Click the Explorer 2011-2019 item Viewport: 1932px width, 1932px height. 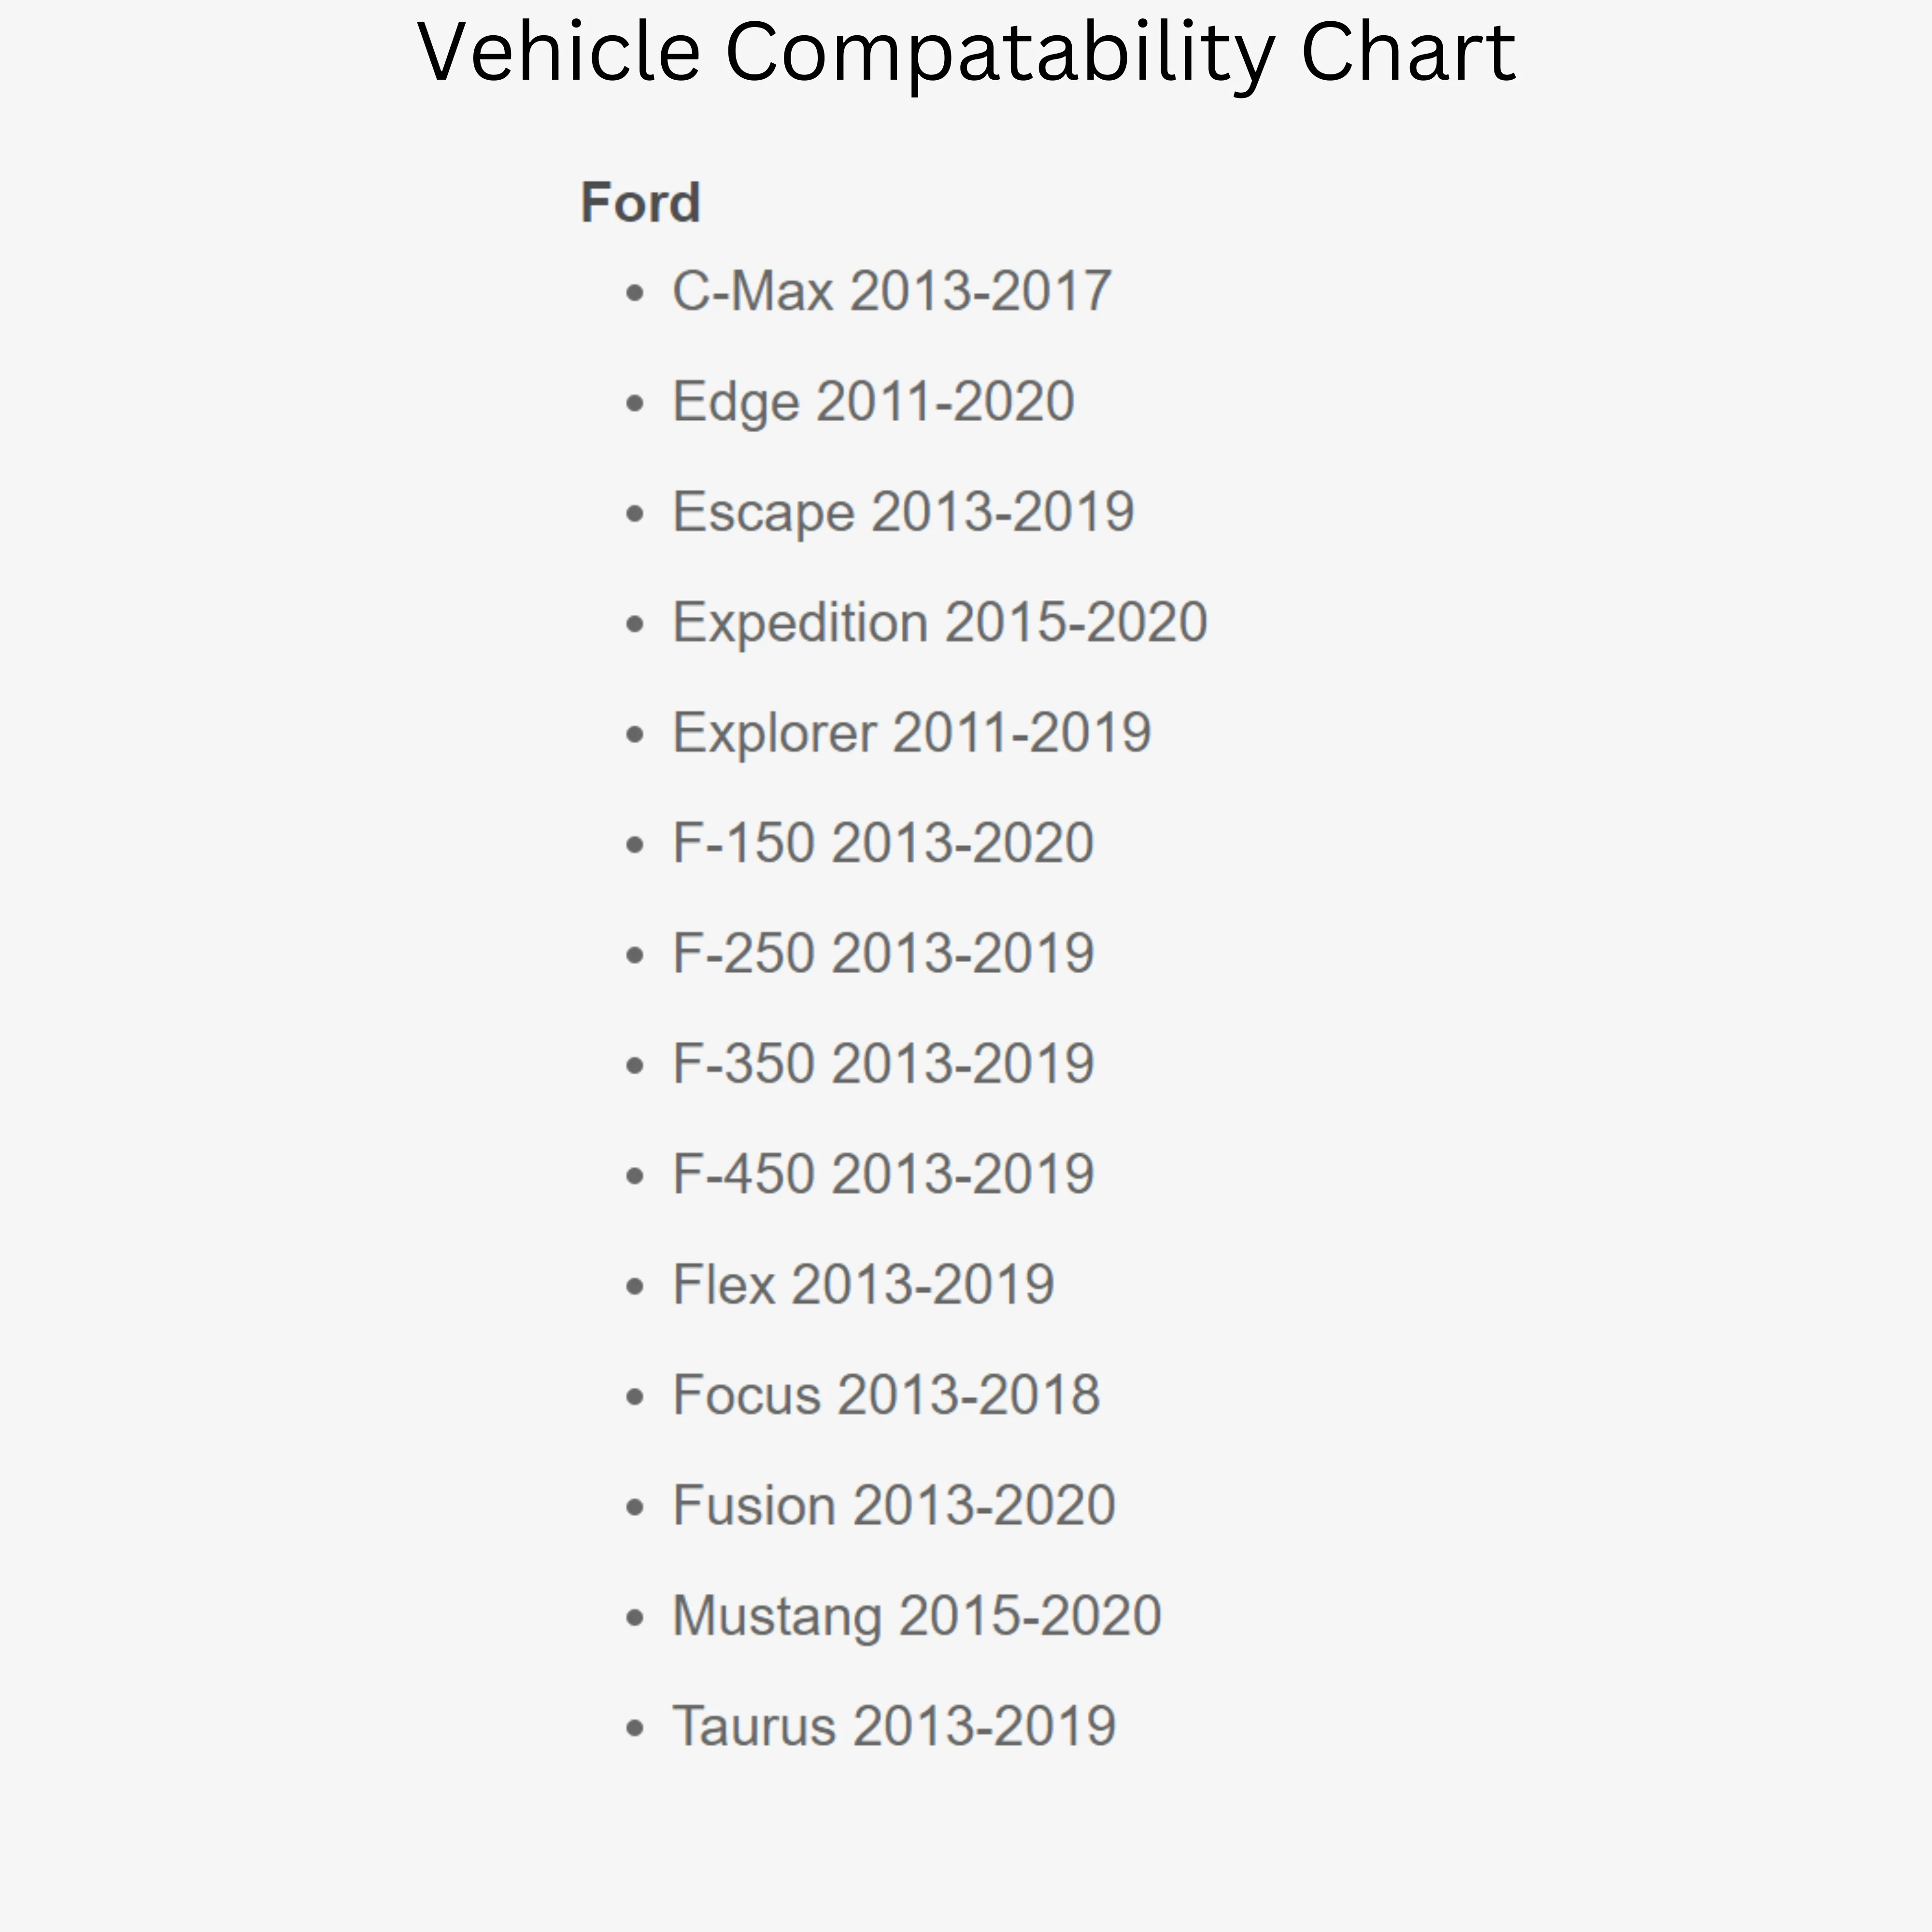(912, 733)
